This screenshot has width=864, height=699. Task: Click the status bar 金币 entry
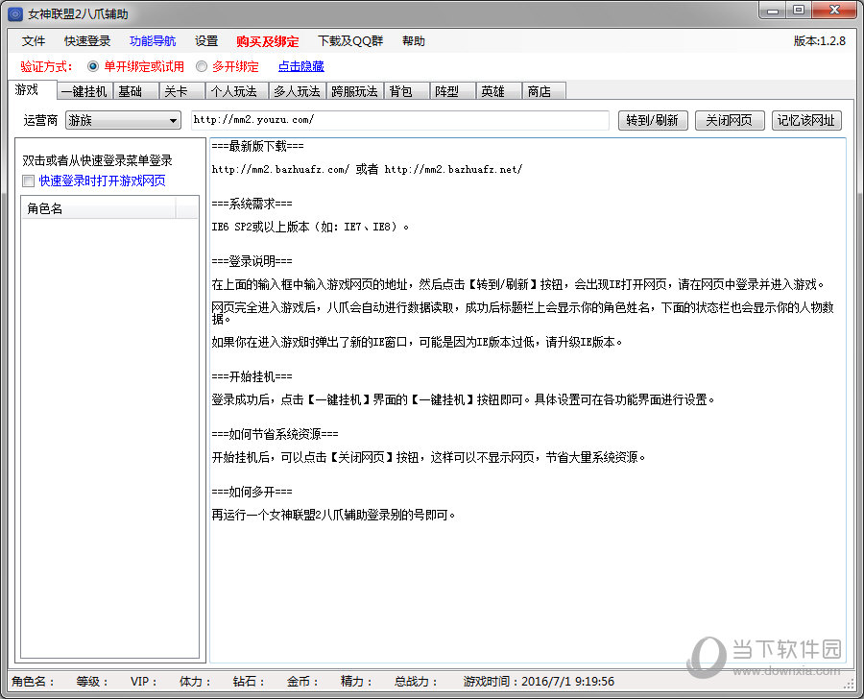(x=302, y=682)
